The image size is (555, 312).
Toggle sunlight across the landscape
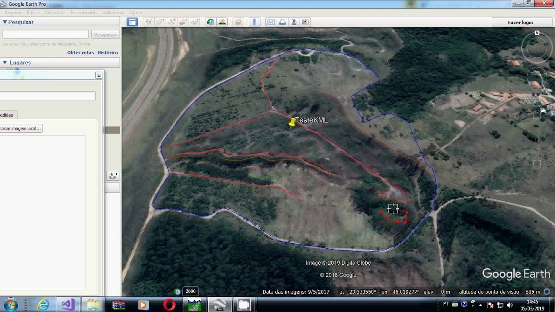[x=222, y=22]
